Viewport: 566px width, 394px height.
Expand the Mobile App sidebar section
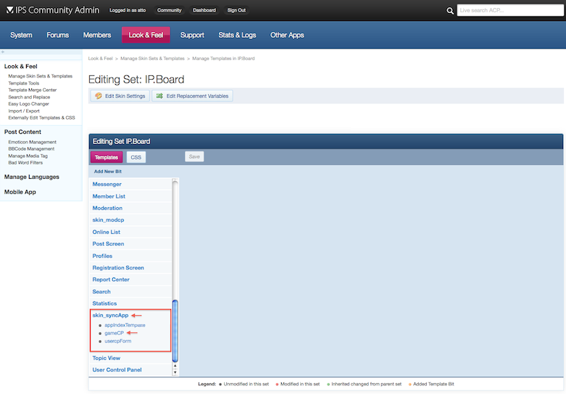20,192
